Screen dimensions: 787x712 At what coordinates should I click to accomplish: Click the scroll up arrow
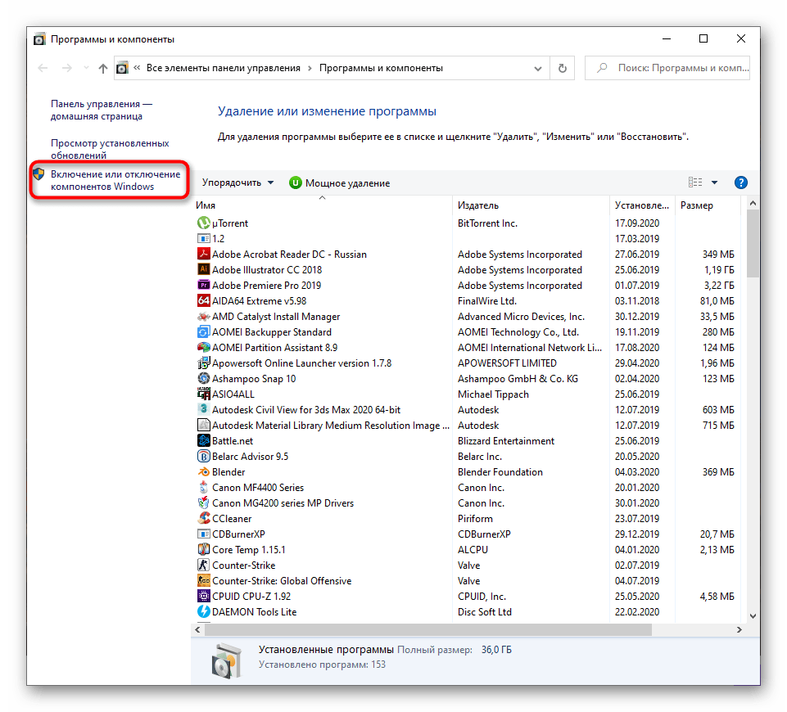pyautogui.click(x=753, y=204)
